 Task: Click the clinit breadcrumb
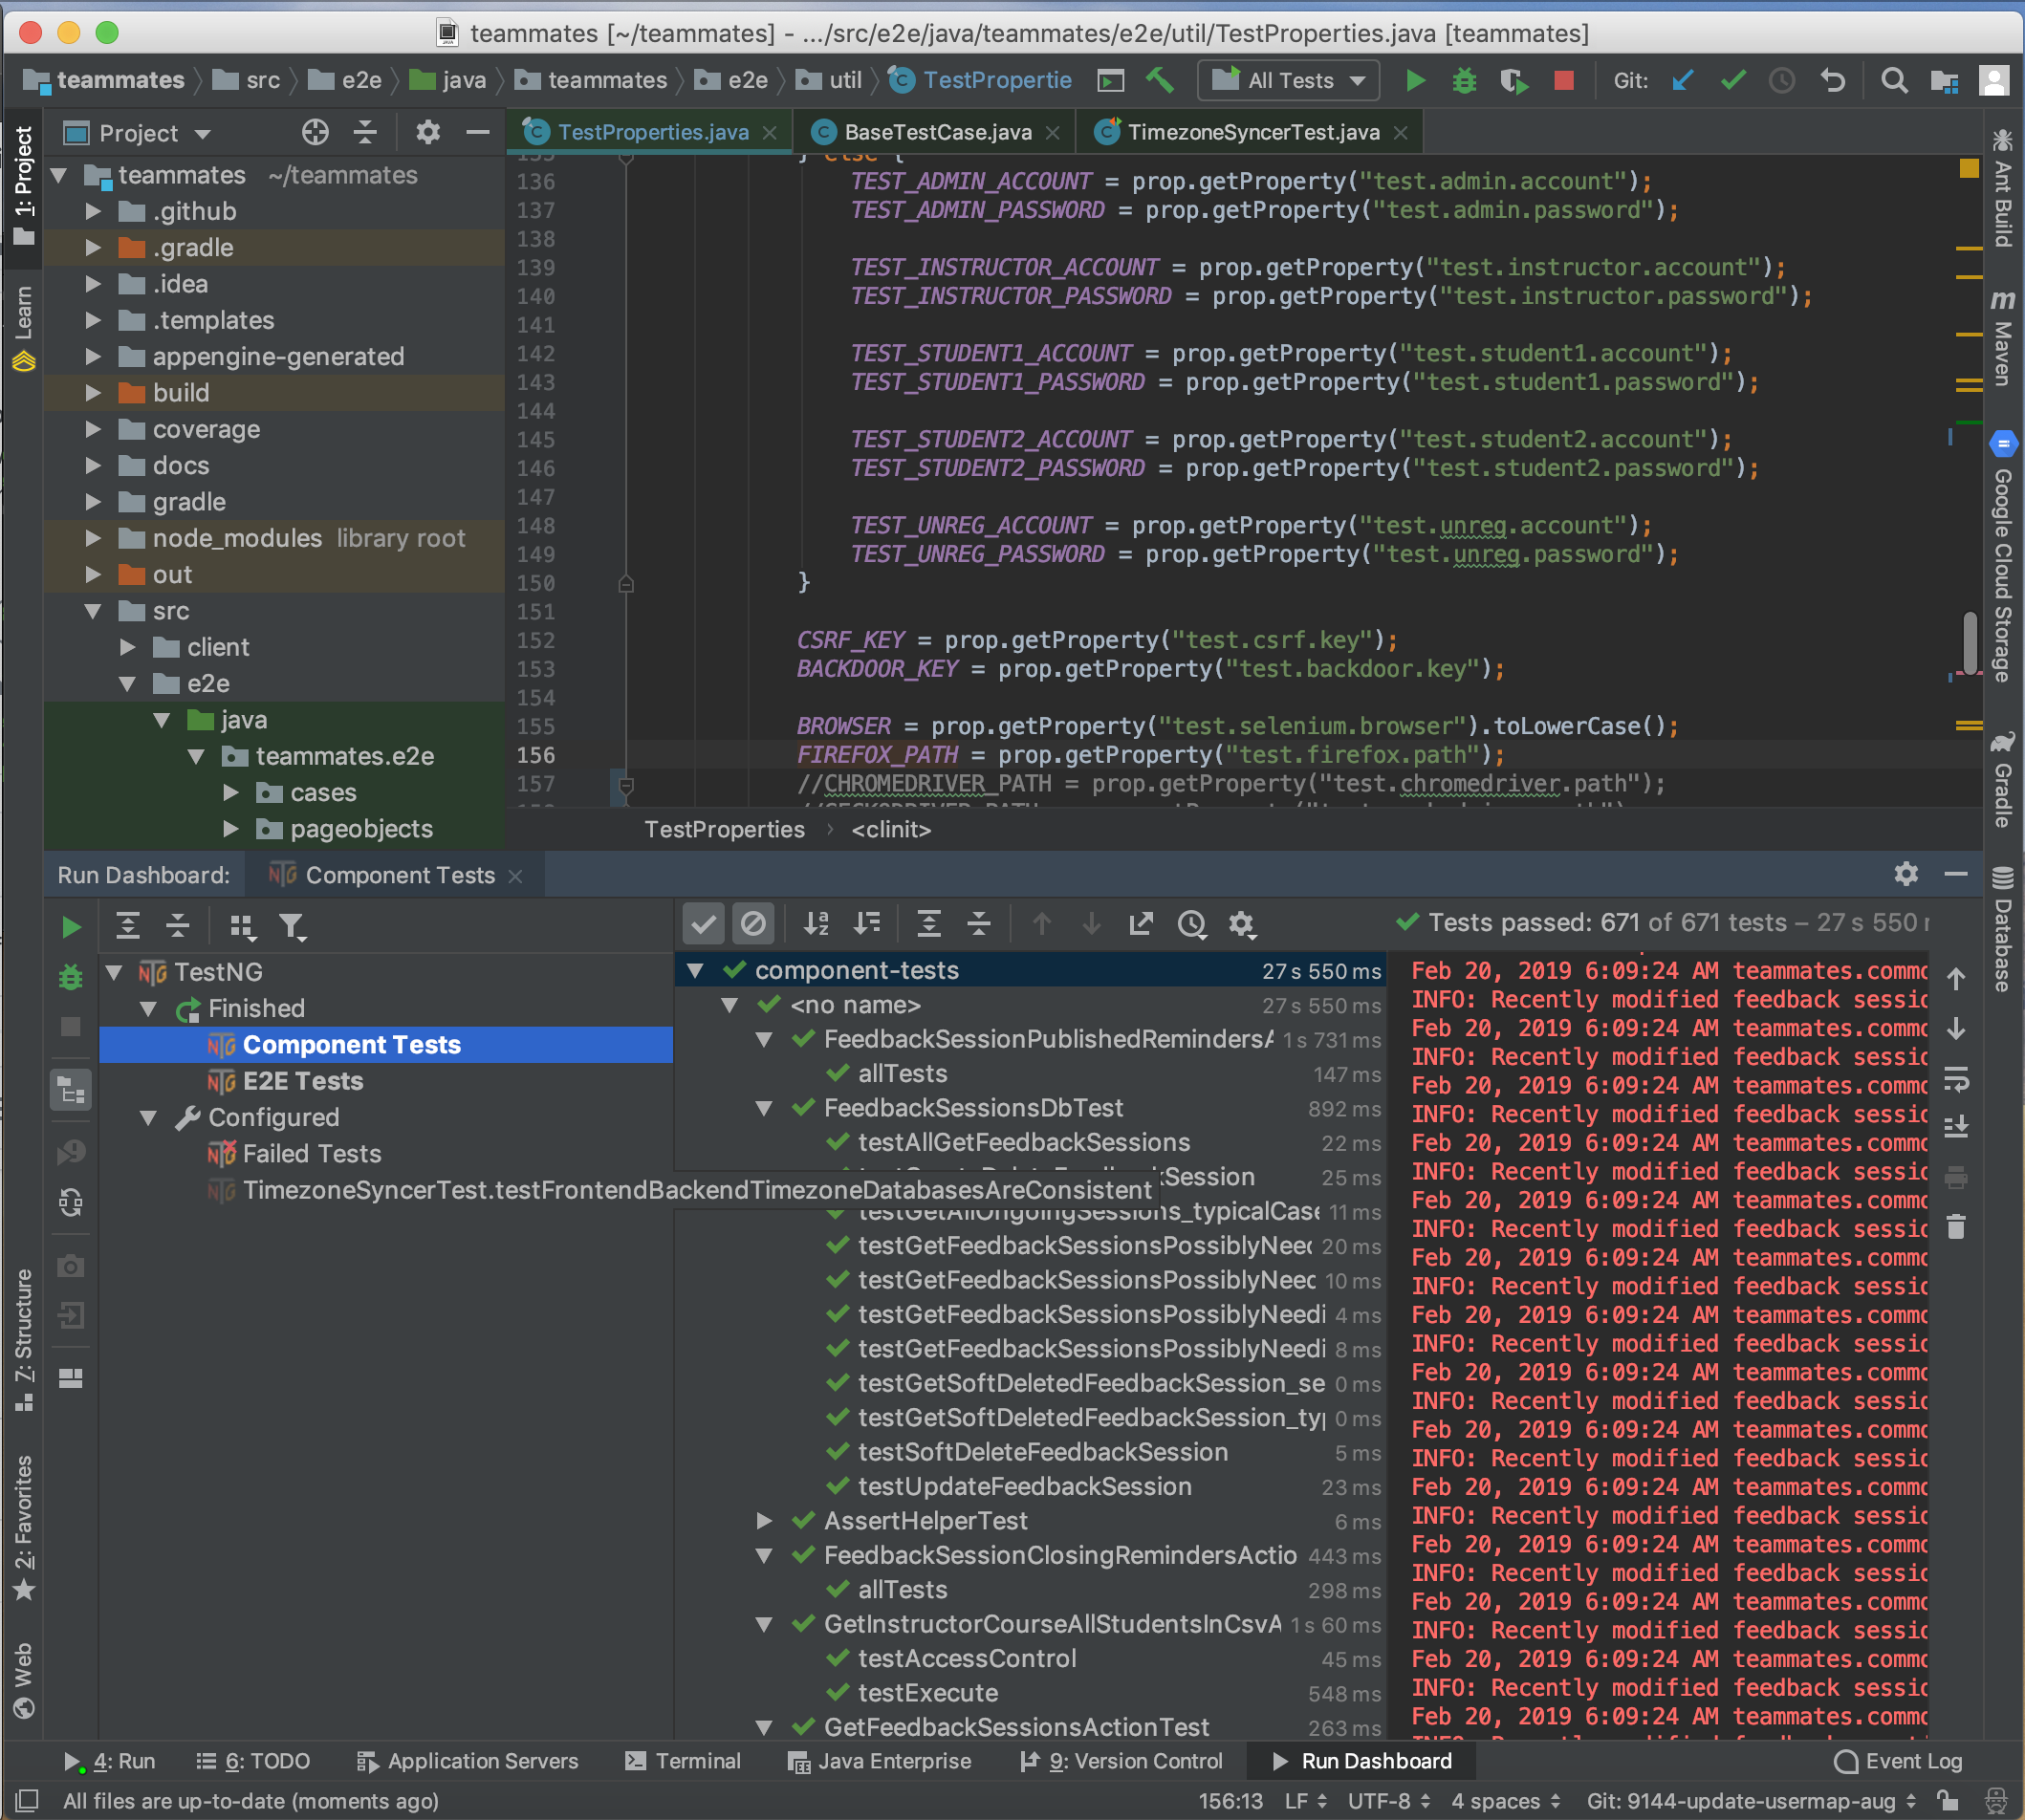[x=890, y=829]
